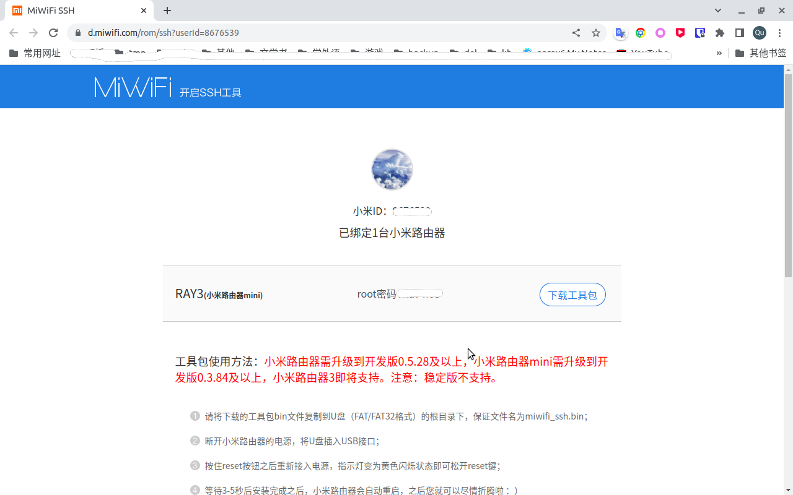Image resolution: width=793 pixels, height=495 pixels.
Task: Open the Extensions puzzle menu
Action: pyautogui.click(x=720, y=33)
